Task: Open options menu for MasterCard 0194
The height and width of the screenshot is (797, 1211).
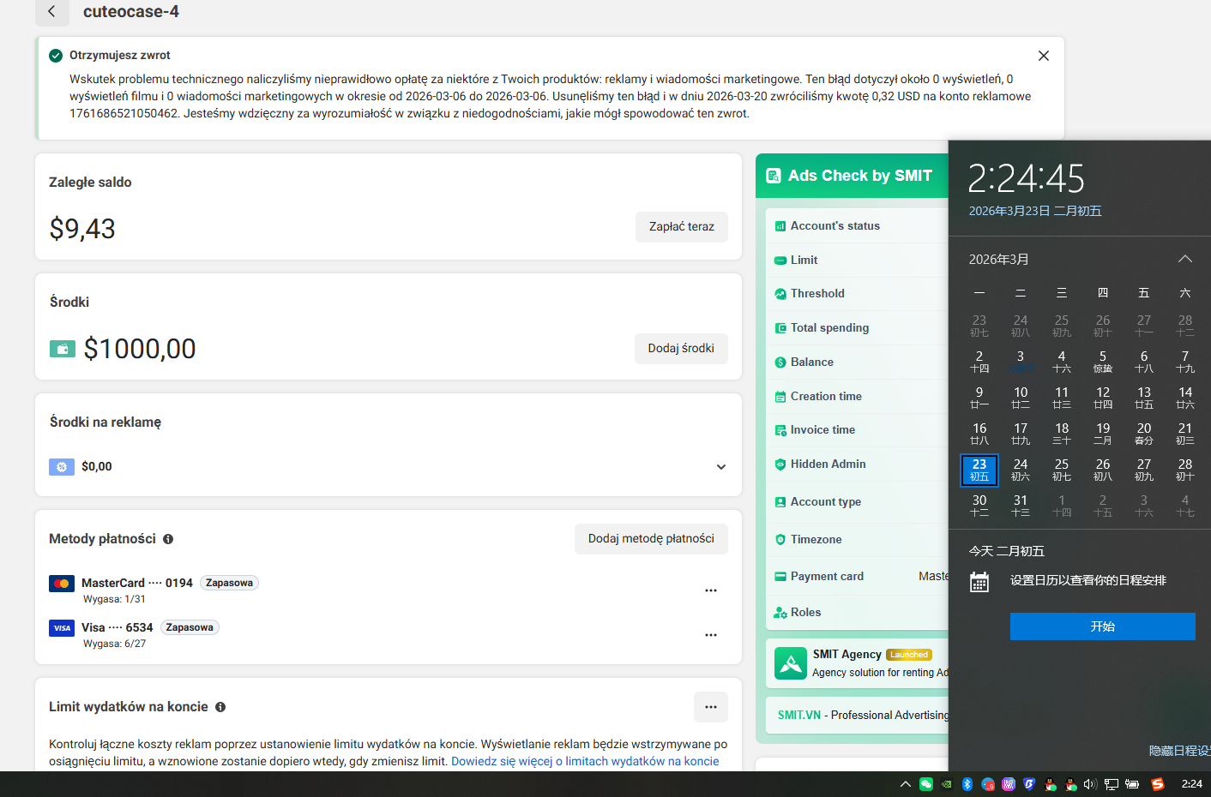Action: 710,590
